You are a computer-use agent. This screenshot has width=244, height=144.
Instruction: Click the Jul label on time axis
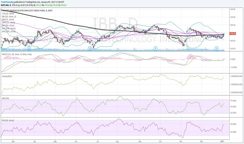tap(97, 141)
